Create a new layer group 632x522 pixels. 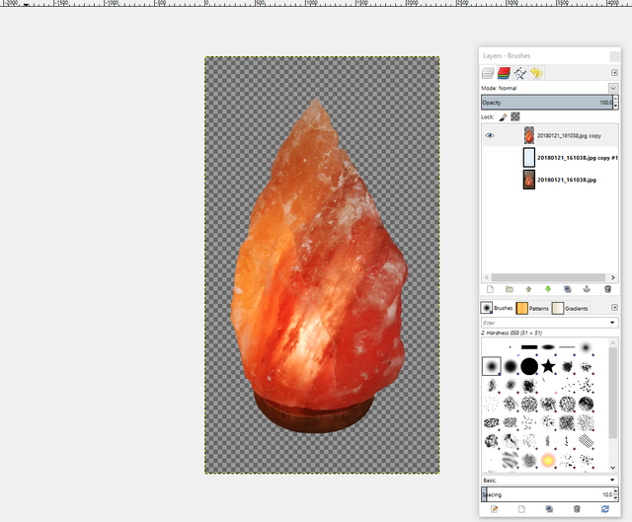coord(510,289)
